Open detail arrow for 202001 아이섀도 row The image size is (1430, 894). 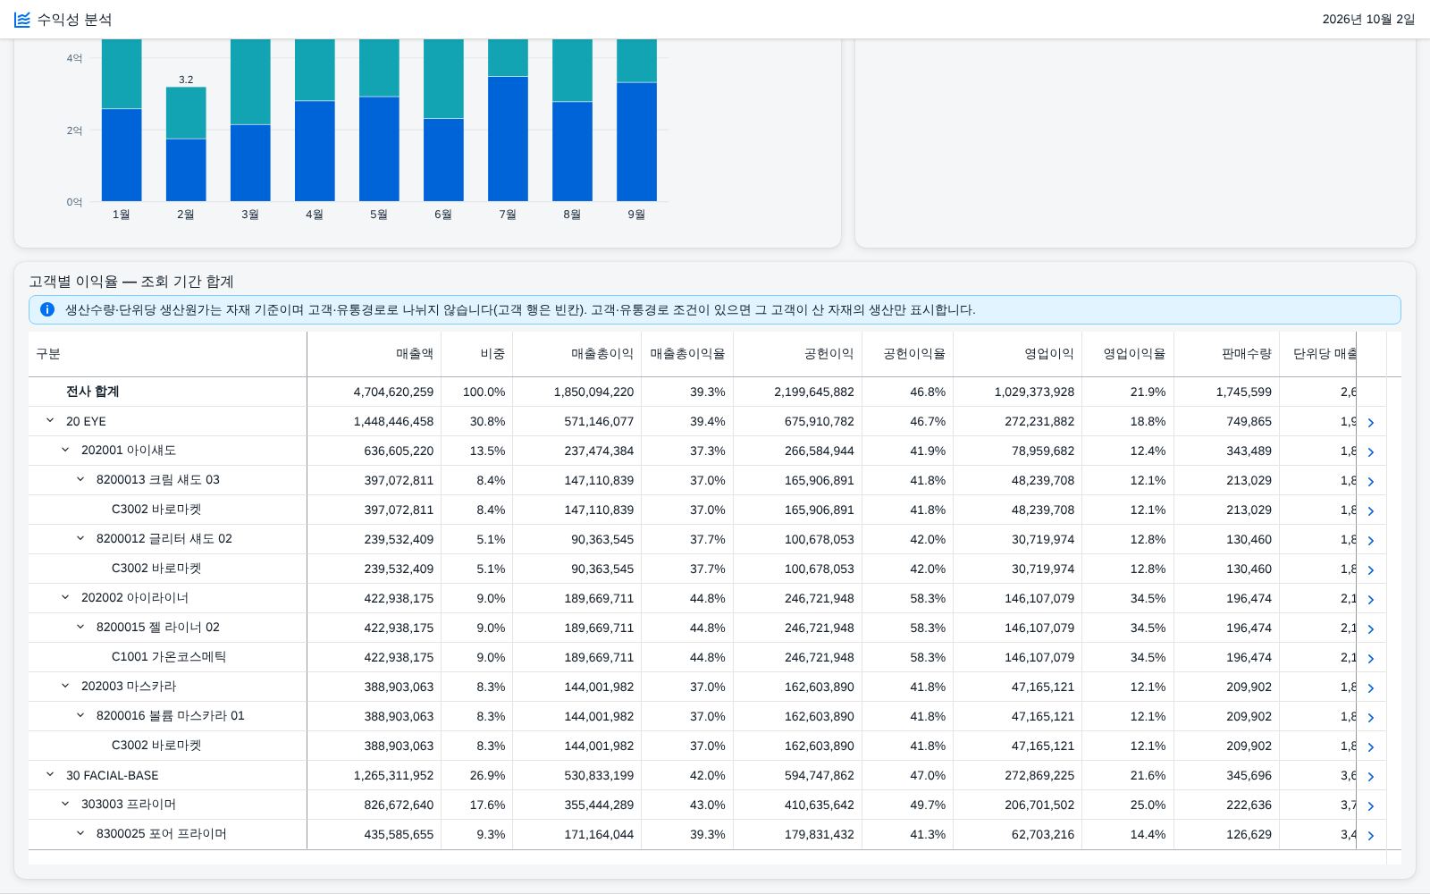click(1371, 451)
